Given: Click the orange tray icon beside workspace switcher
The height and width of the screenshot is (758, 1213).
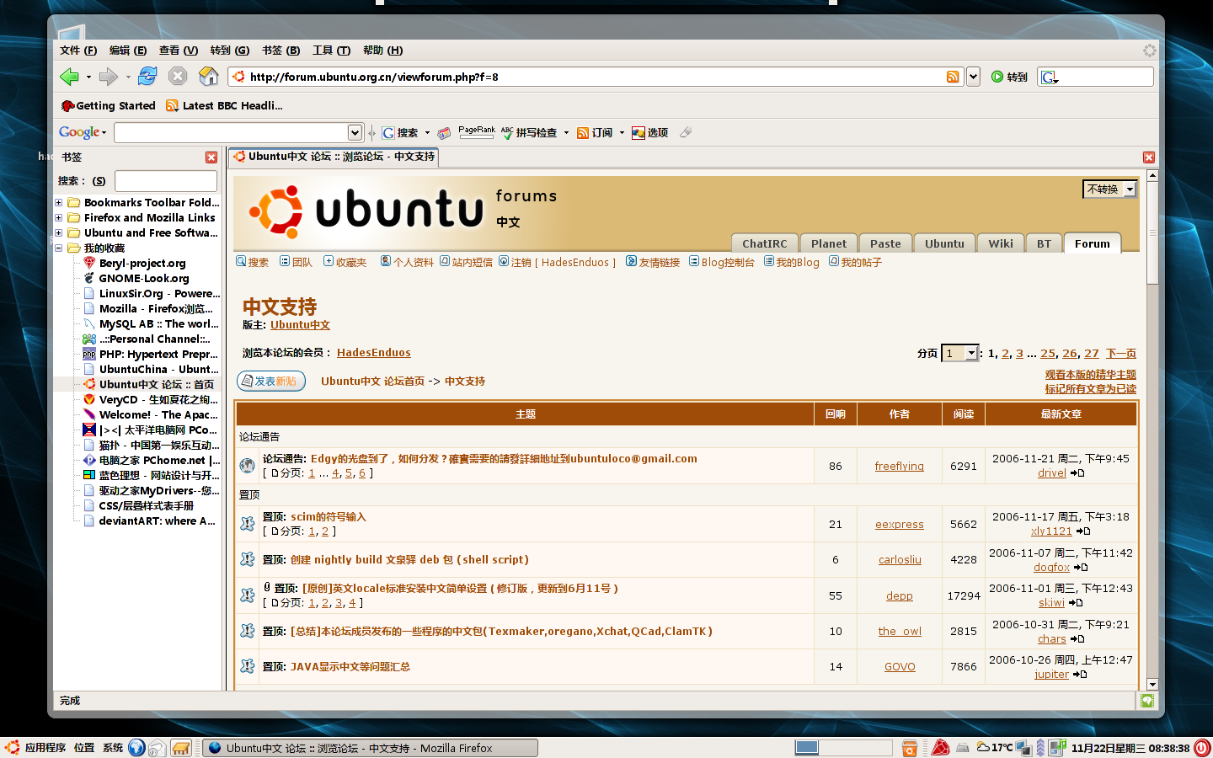Looking at the screenshot, I should (x=910, y=748).
